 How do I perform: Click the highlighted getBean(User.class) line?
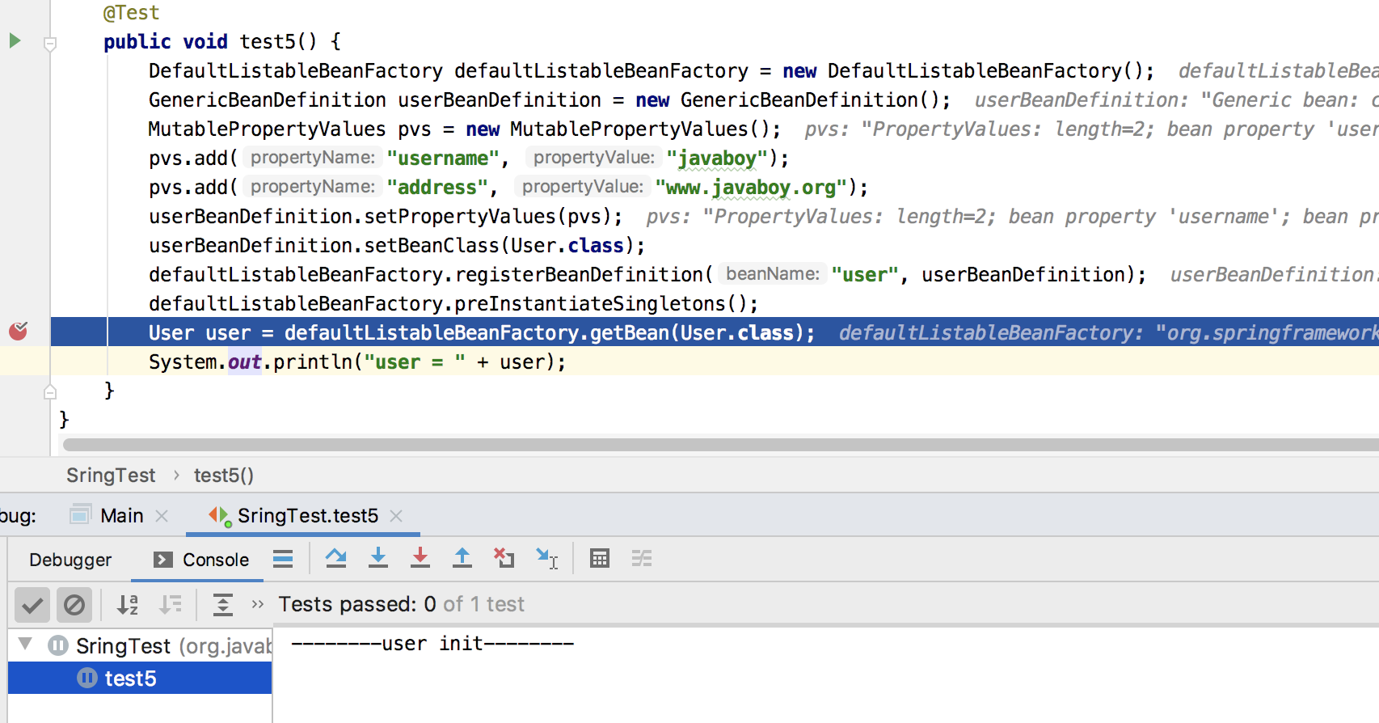[715, 332]
